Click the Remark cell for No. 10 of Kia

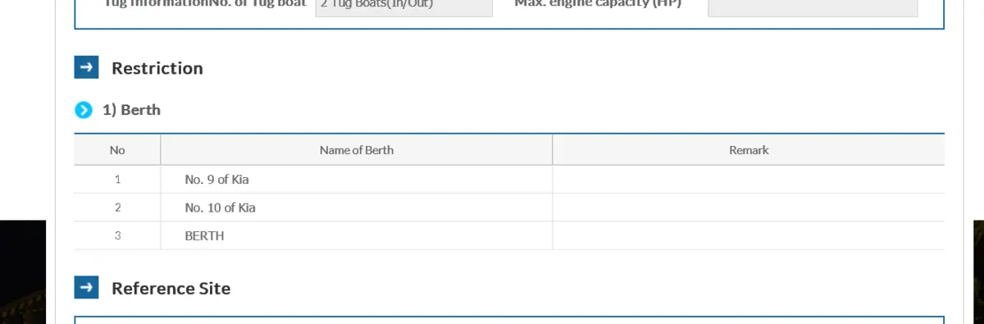[749, 208]
